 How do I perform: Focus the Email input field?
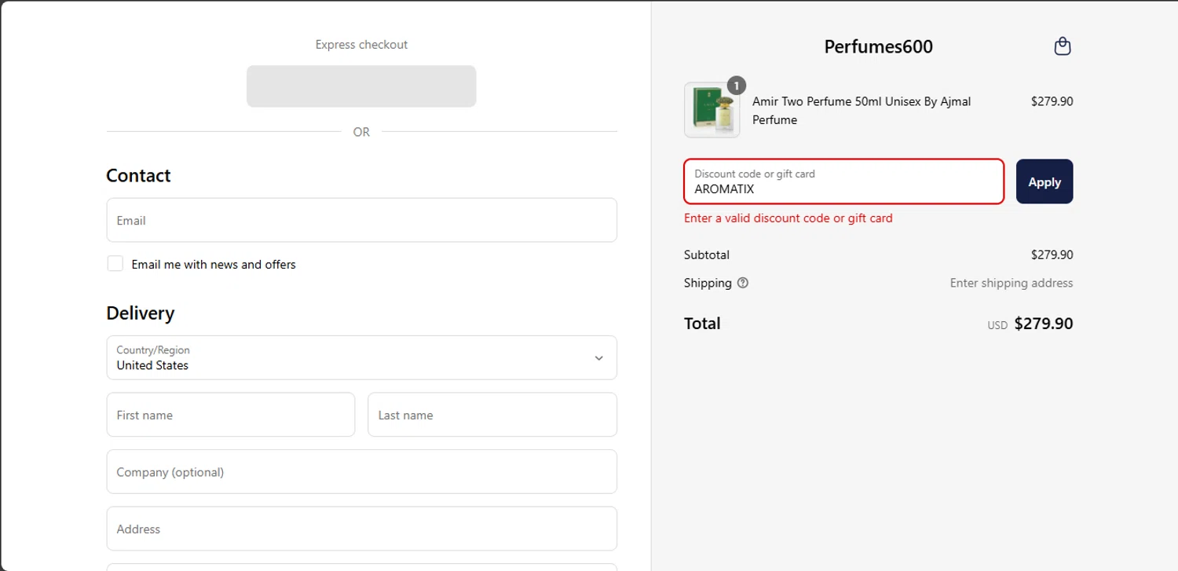pyautogui.click(x=361, y=220)
